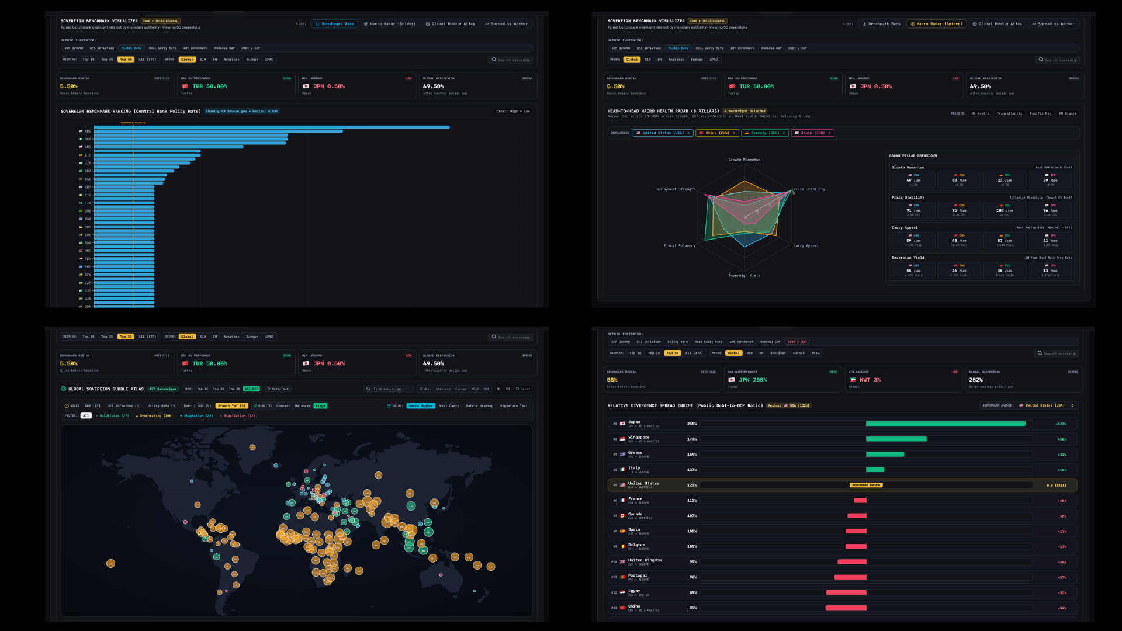
Task: Click the globe icon beside Global Sovereign Bubble Atlas
Action: [64, 389]
